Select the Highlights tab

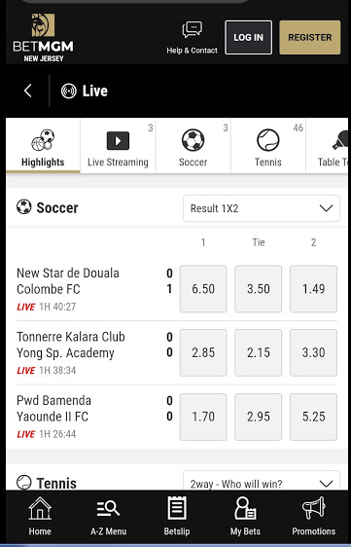pos(43,146)
